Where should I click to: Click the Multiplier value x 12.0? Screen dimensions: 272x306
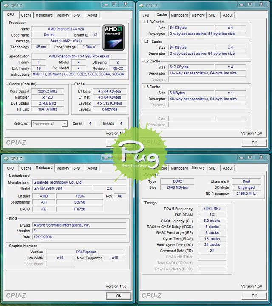coord(48,97)
